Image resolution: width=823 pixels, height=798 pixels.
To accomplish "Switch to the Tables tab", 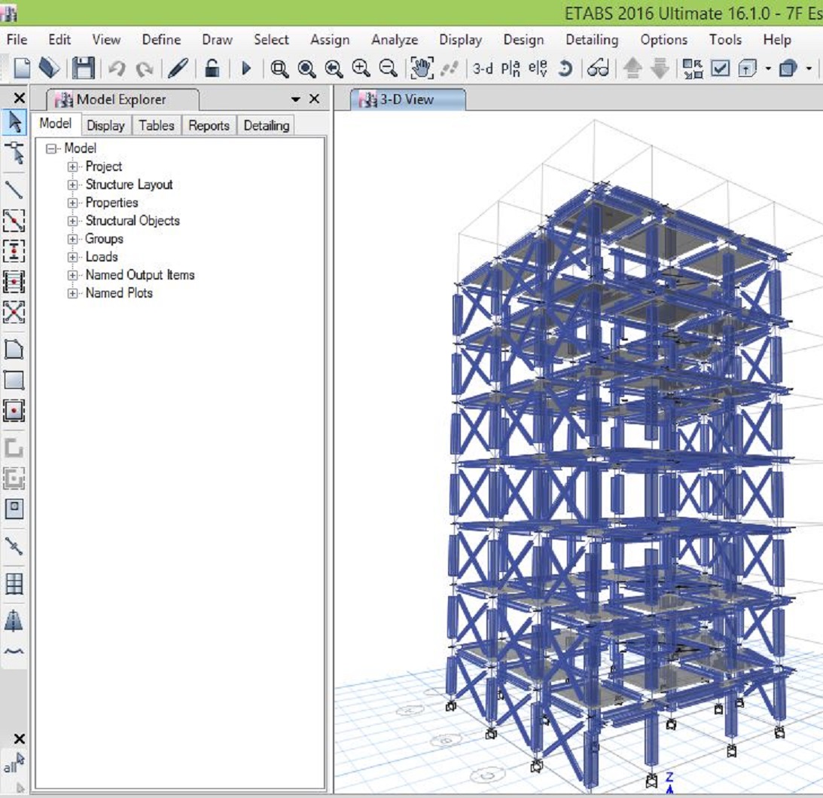I will 157,126.
